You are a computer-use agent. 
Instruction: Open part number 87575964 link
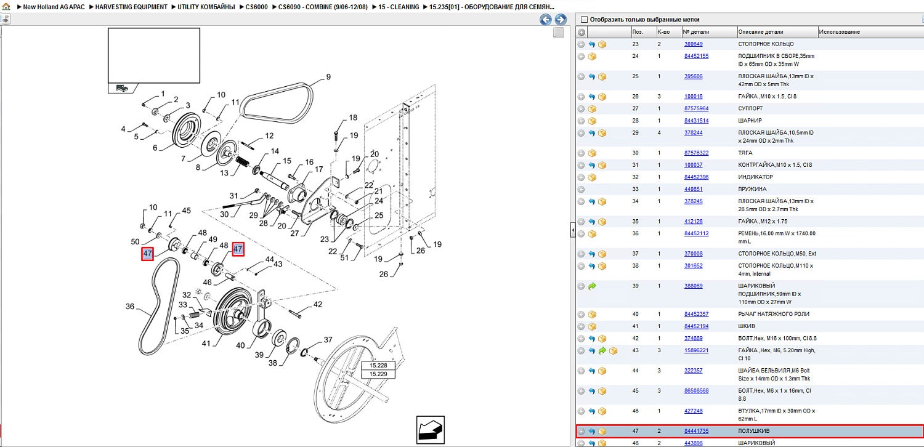pos(696,108)
